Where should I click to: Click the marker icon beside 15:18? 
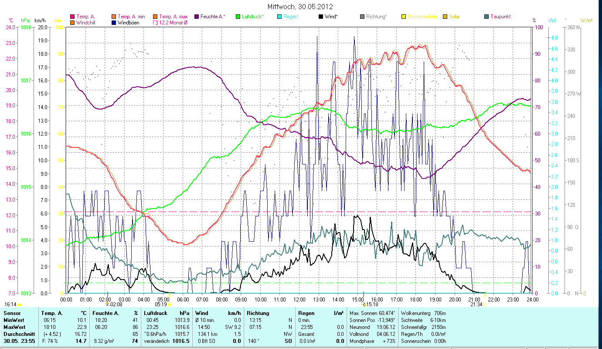pyautogui.click(x=364, y=304)
